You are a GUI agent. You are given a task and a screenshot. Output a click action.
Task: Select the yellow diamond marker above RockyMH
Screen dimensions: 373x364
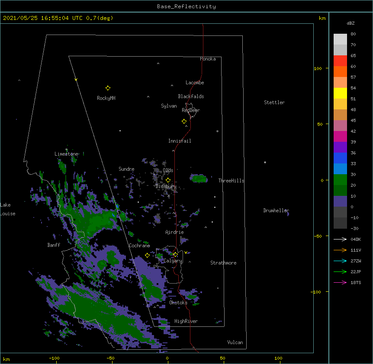coord(108,88)
